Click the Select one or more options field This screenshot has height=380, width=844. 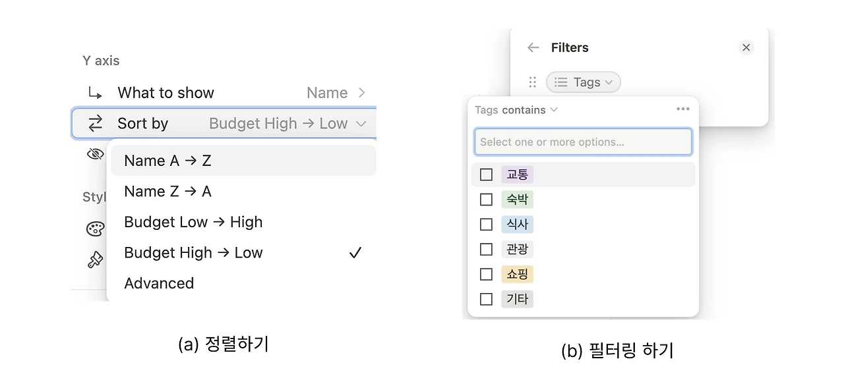583,142
